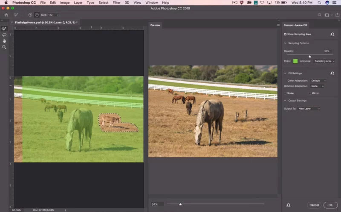Click reset icon next to Show Sampling Area

tap(332, 34)
